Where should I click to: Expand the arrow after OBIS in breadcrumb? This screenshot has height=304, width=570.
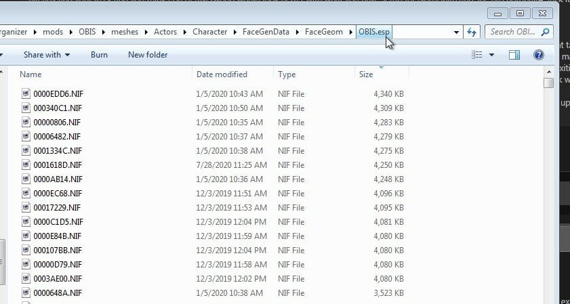pyautogui.click(x=103, y=32)
